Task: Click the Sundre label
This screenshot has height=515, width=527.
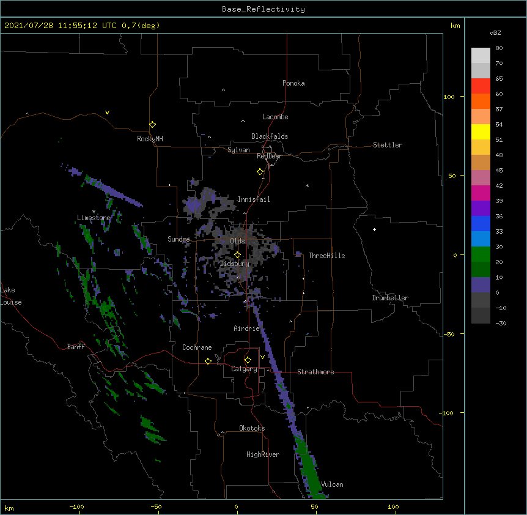Action: pyautogui.click(x=179, y=239)
